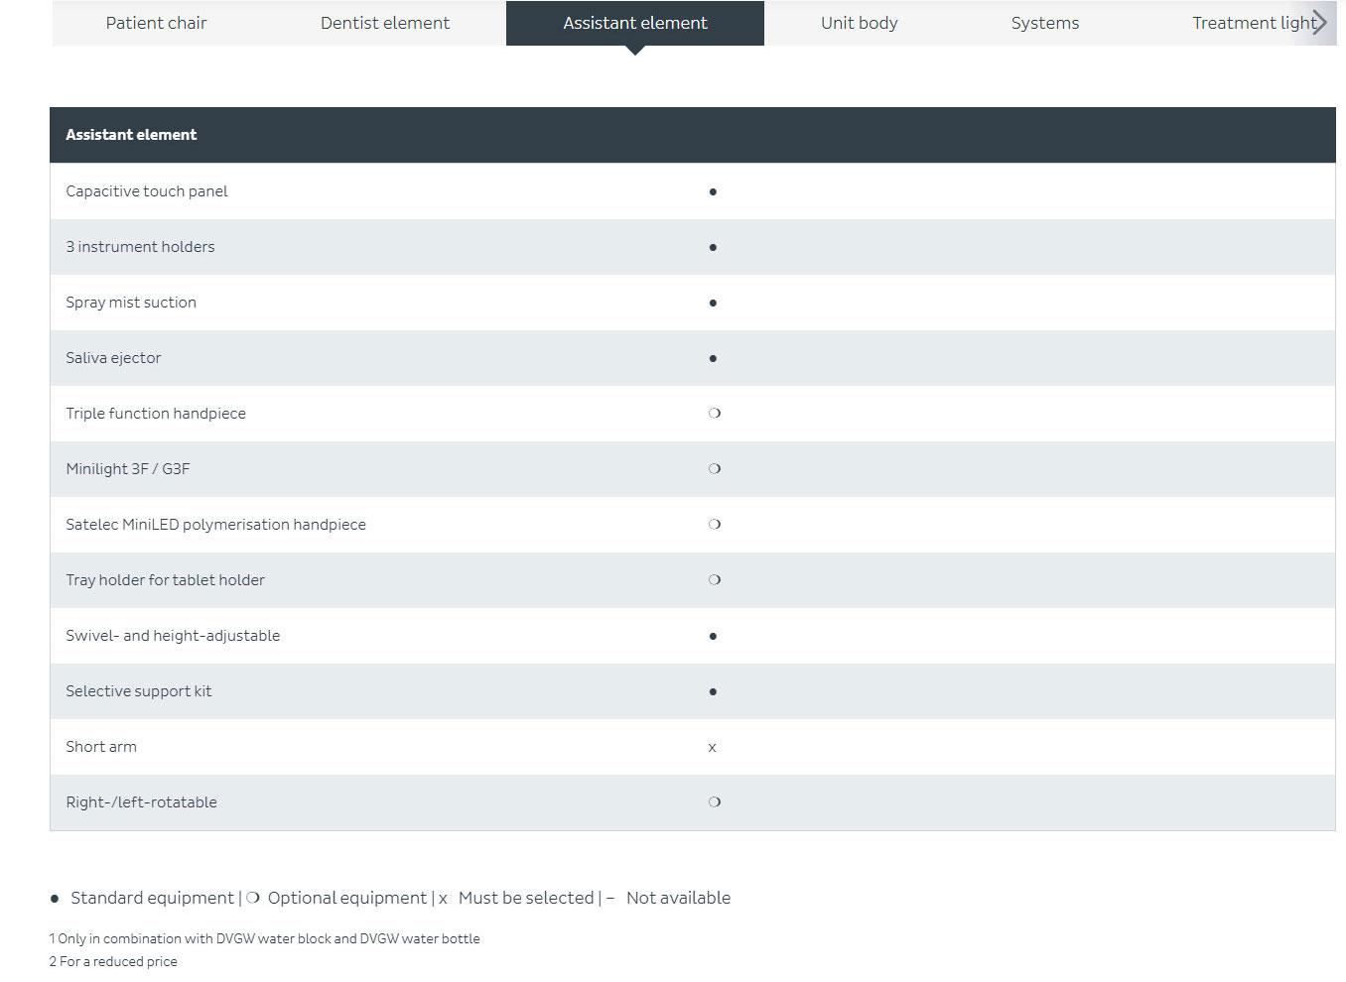Screen dimensions: 1346x982
Task: Select the Short arm row label
Action: click(101, 747)
